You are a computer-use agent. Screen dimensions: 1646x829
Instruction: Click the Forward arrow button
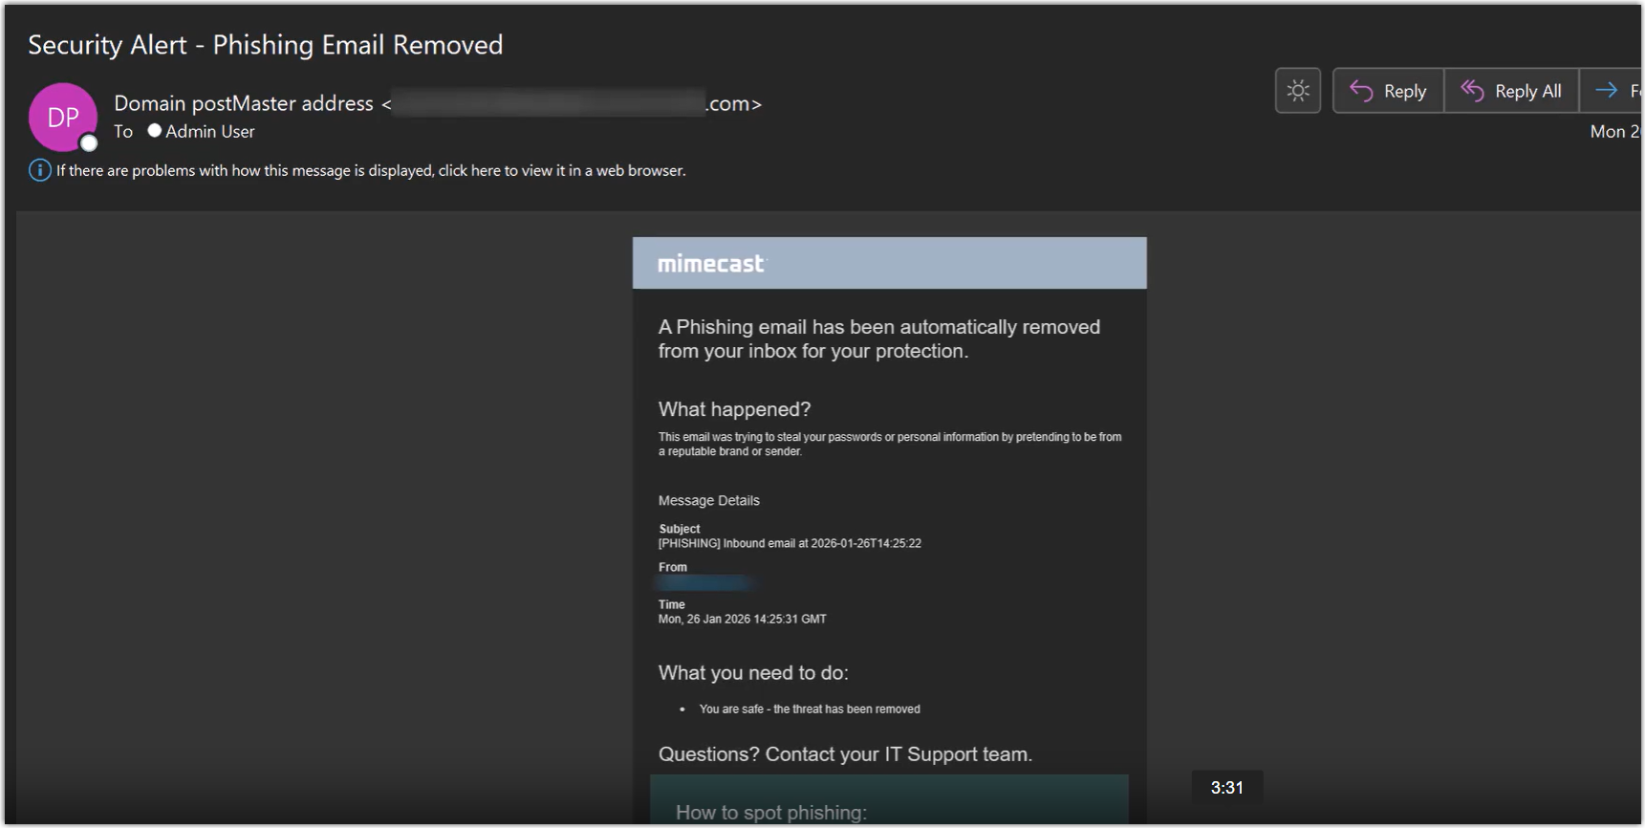click(1613, 91)
